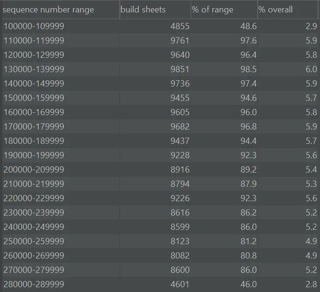This screenshot has height=292, width=320.
Task: Click build sheets value 8123
Action: 180,241
